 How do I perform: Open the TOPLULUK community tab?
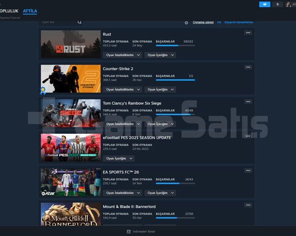(8, 11)
